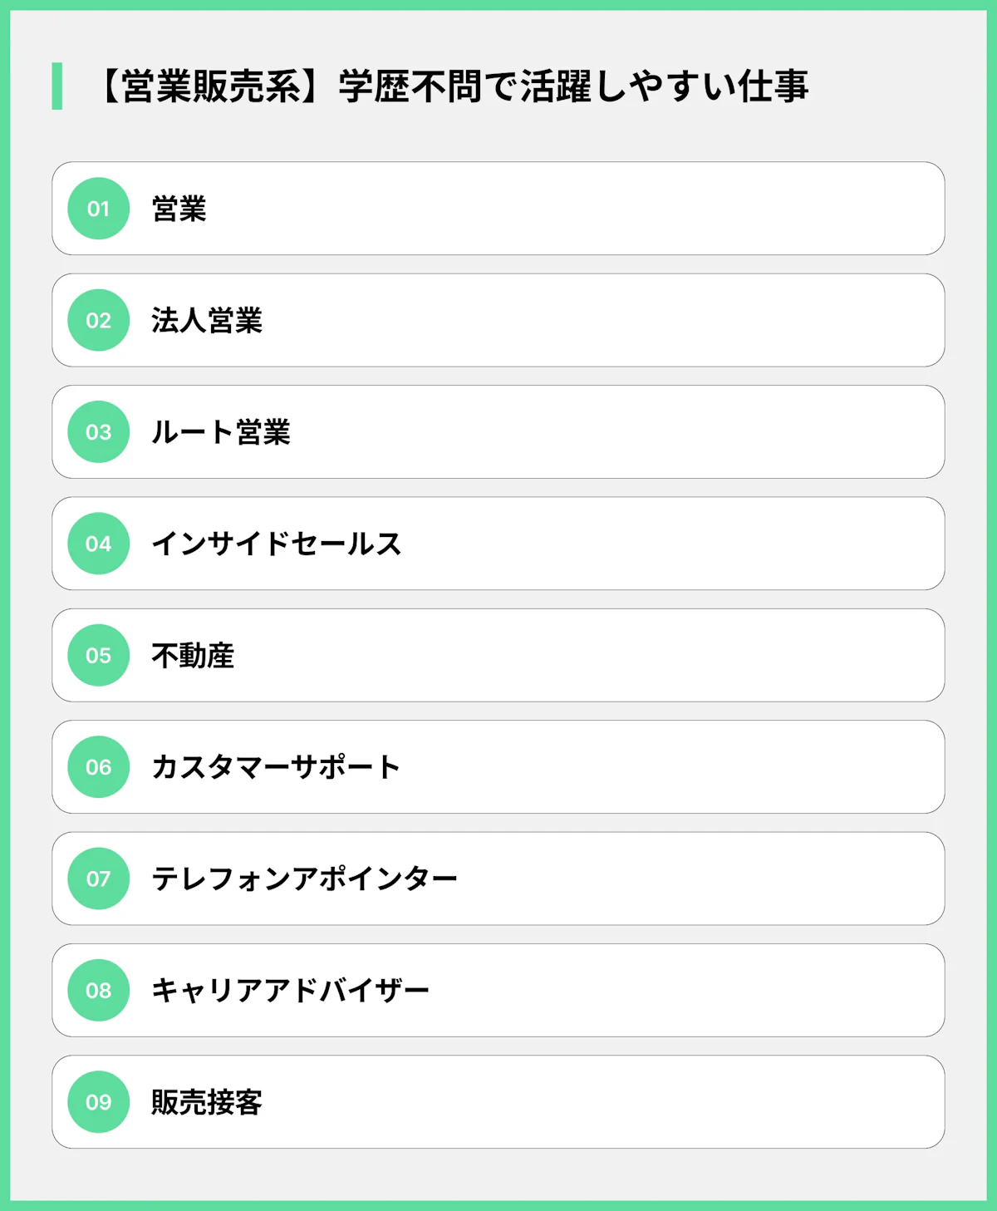The image size is (997, 1211).
Task: Click the green 01 number badge
Action: pos(98,209)
